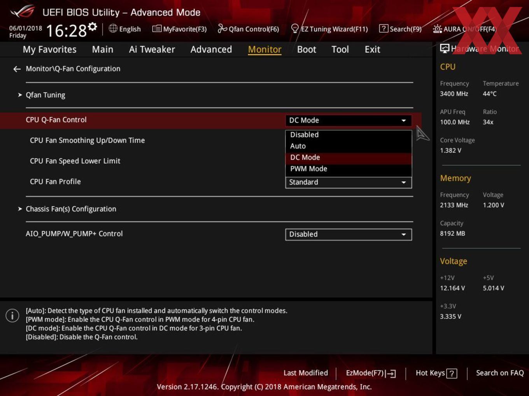This screenshot has height=396, width=529.
Task: Click CPU temperature value 44°C
Action: tap(490, 94)
